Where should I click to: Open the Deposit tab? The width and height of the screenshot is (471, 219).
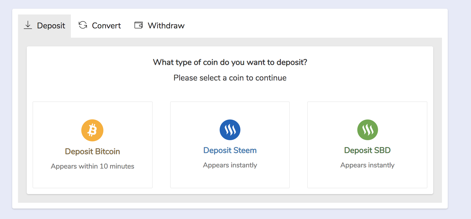(44, 26)
